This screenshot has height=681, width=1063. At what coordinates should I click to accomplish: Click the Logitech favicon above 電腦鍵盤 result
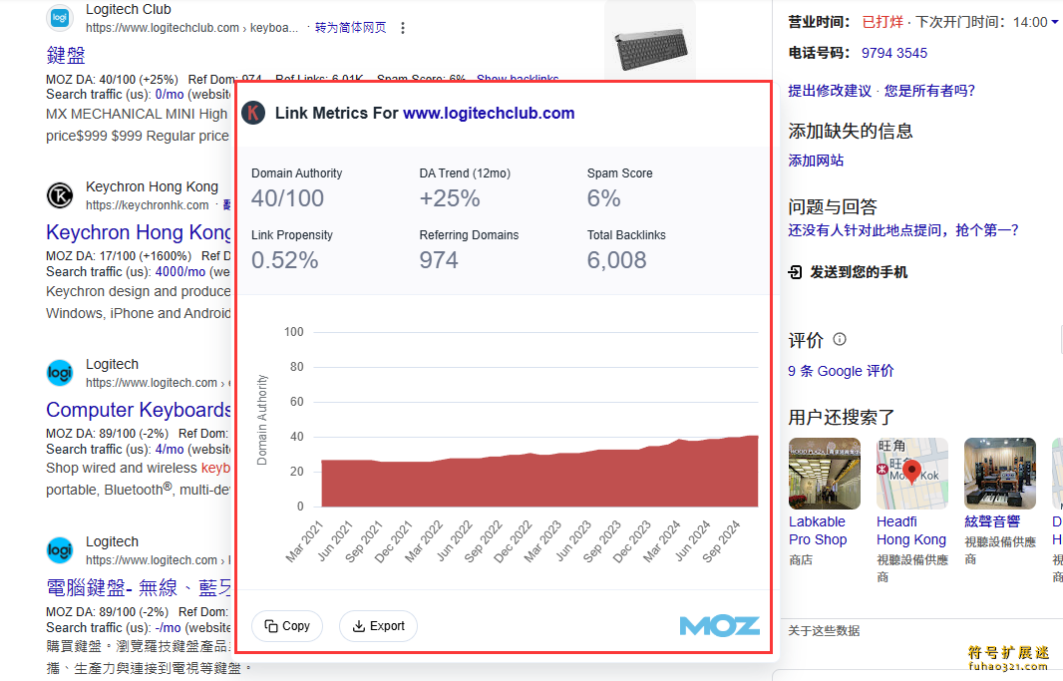pos(60,550)
